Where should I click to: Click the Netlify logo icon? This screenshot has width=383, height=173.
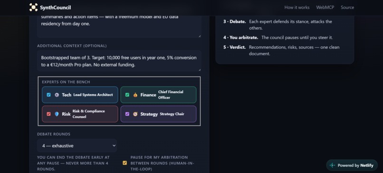pyautogui.click(x=332, y=165)
